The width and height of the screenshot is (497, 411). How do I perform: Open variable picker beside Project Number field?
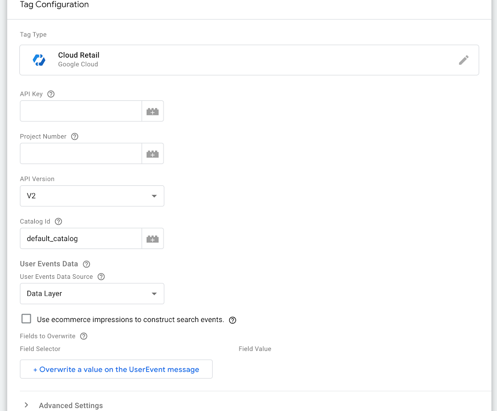[153, 154]
